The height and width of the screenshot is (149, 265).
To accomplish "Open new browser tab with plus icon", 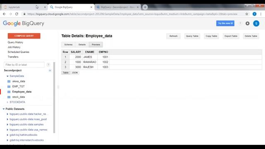I will tap(145, 7).
